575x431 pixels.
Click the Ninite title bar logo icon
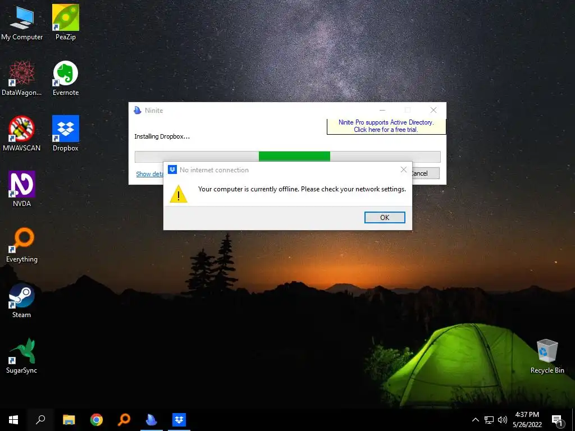click(x=138, y=111)
